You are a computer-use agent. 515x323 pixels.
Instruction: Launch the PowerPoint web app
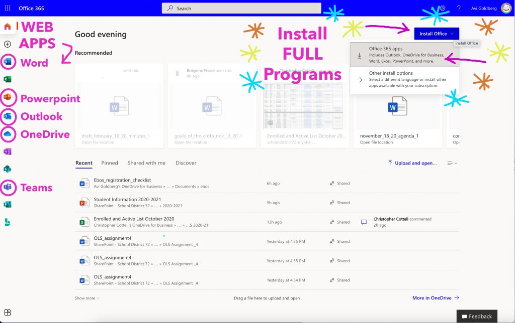coord(8,97)
